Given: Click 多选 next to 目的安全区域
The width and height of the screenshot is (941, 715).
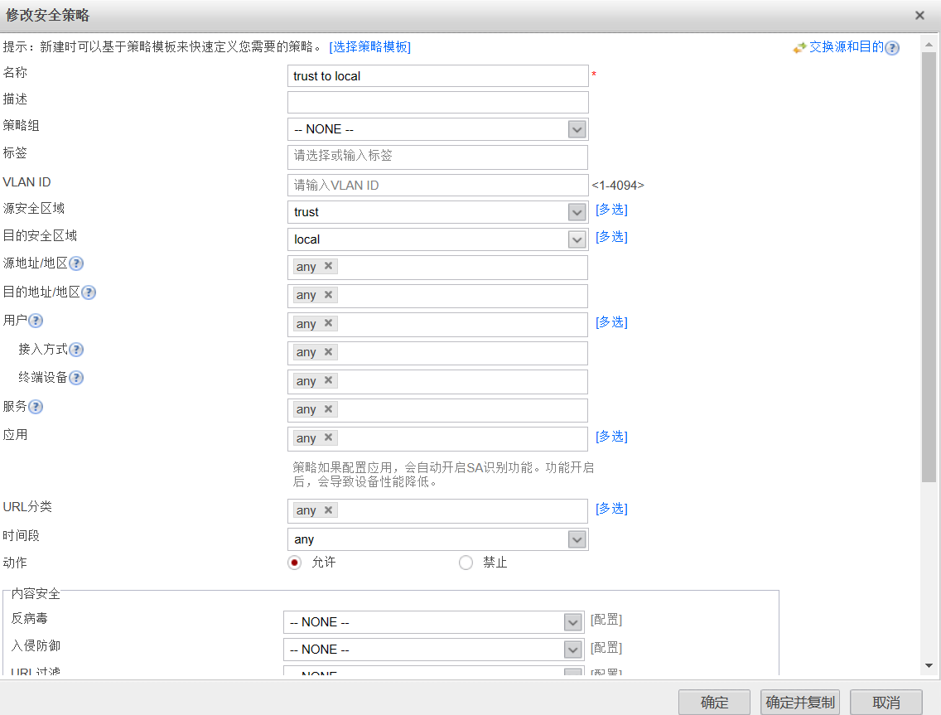Looking at the screenshot, I should click(611, 237).
